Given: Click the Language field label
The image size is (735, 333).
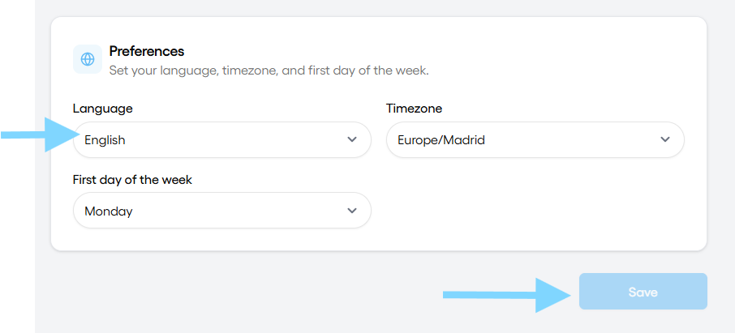Looking at the screenshot, I should point(103,109).
